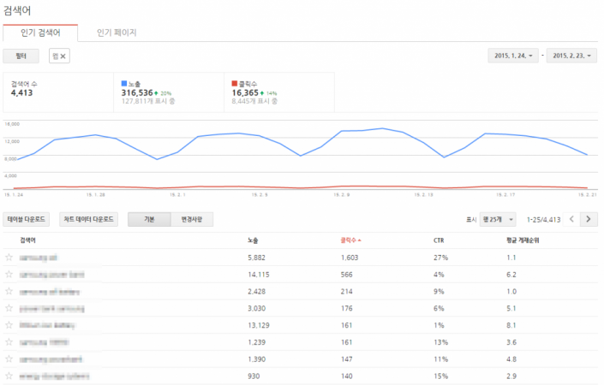Click 차트 데이터 다운로드 button
The width and height of the screenshot is (604, 385).
click(88, 219)
